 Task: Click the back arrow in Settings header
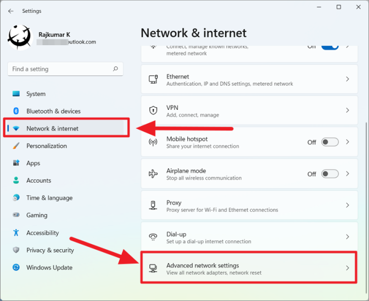[x=11, y=11]
